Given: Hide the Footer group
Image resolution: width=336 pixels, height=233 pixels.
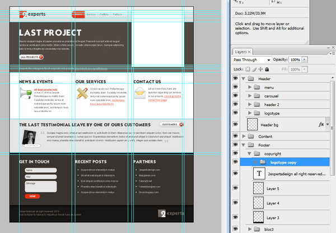Looking at the screenshot, I should 236,145.
